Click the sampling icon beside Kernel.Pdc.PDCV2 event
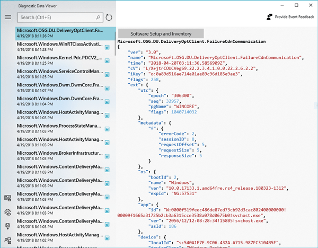The image size is (318, 248). click(107, 61)
